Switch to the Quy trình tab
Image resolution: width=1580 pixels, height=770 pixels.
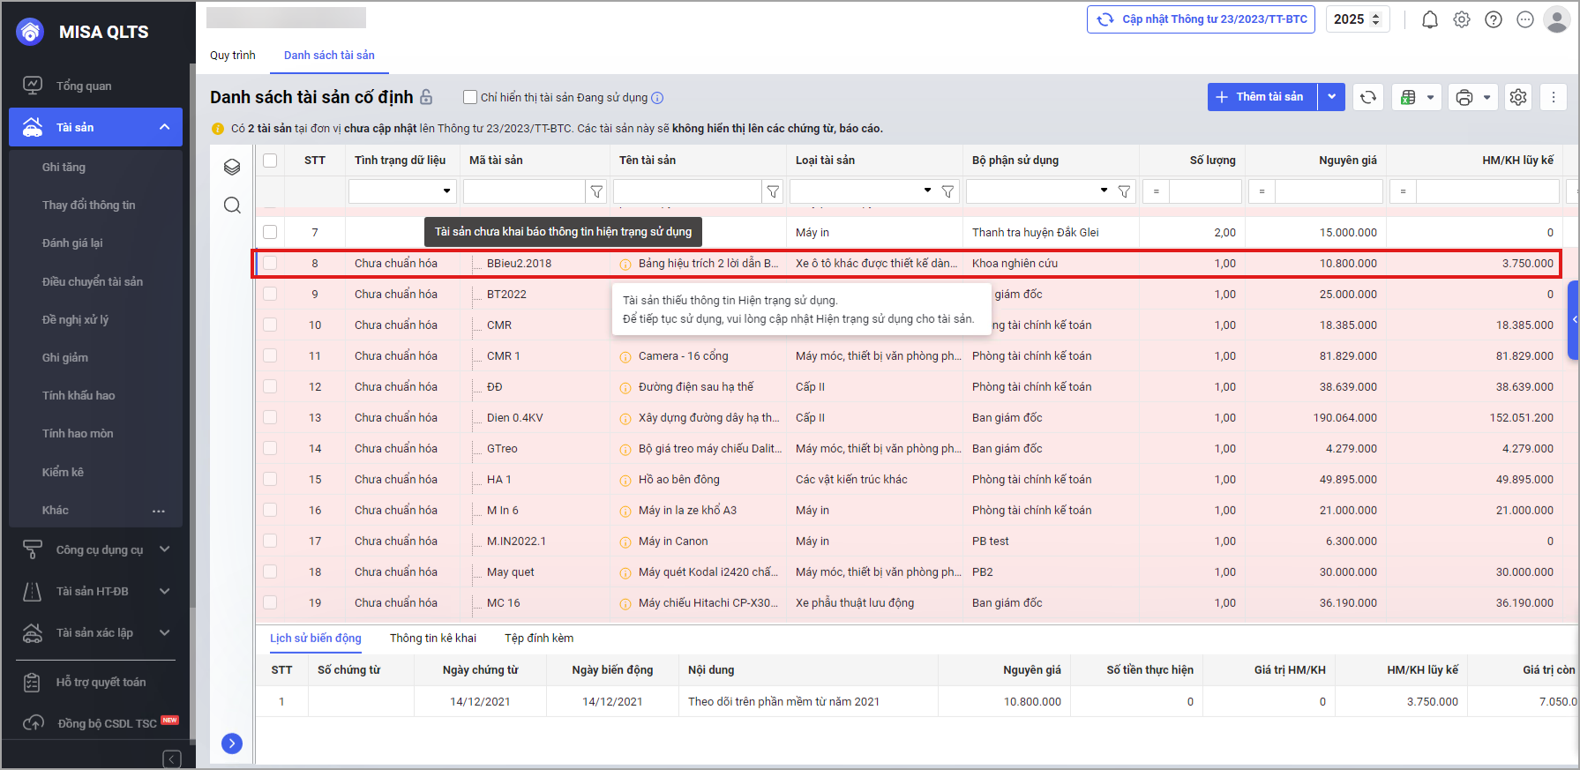pyautogui.click(x=232, y=55)
